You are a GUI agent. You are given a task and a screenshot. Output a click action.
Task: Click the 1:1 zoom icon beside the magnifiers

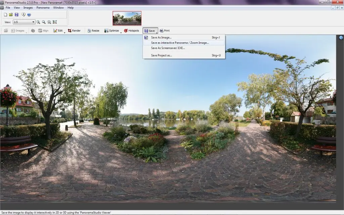pyautogui.click(x=49, y=22)
